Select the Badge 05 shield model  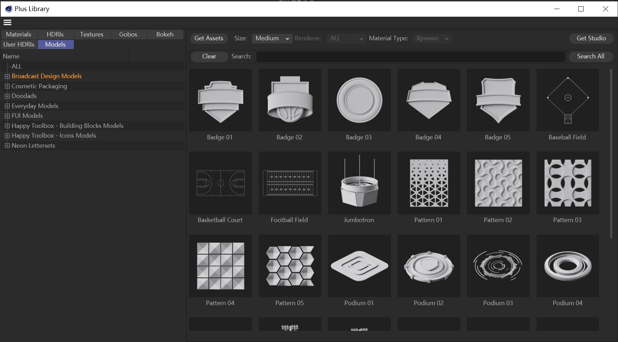coord(498,100)
